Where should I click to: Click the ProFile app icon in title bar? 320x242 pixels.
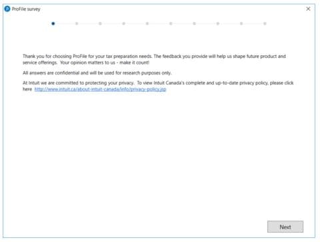pyautogui.click(x=7, y=9)
